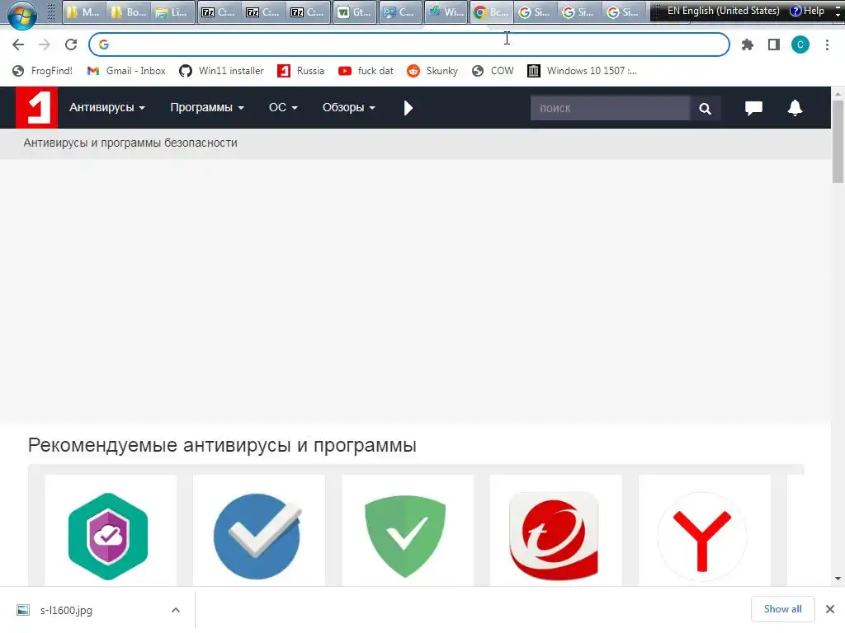Image resolution: width=845 pixels, height=633 pixels.
Task: Open the FrogFind! bookmark
Action: (43, 71)
